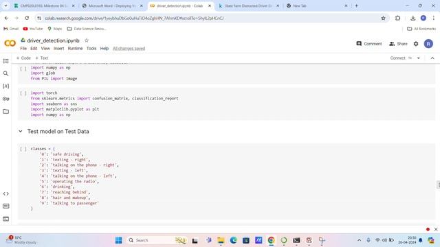Open the code snippets icon
440x247 pixels.
tap(6, 193)
